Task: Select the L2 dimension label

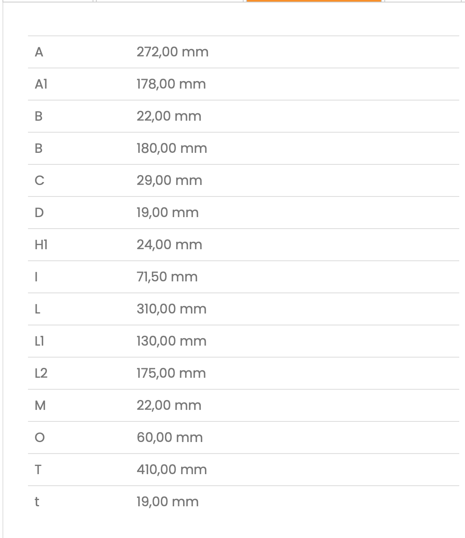Action: click(x=41, y=373)
